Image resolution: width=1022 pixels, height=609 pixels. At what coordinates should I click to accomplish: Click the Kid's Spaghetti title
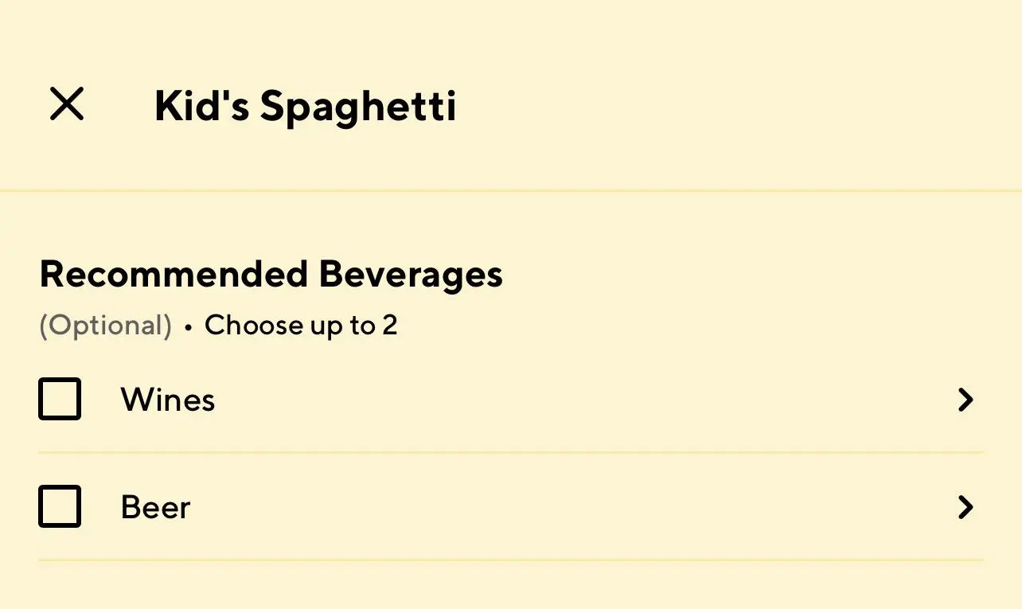tap(306, 106)
